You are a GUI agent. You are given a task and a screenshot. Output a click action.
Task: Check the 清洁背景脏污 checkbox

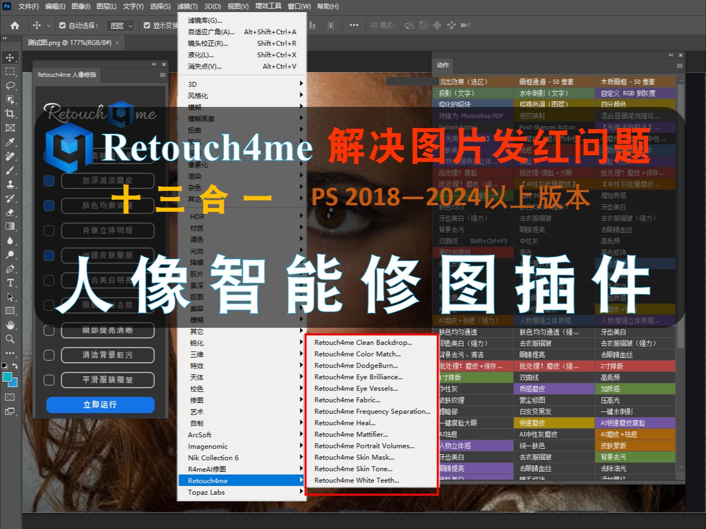click(49, 355)
